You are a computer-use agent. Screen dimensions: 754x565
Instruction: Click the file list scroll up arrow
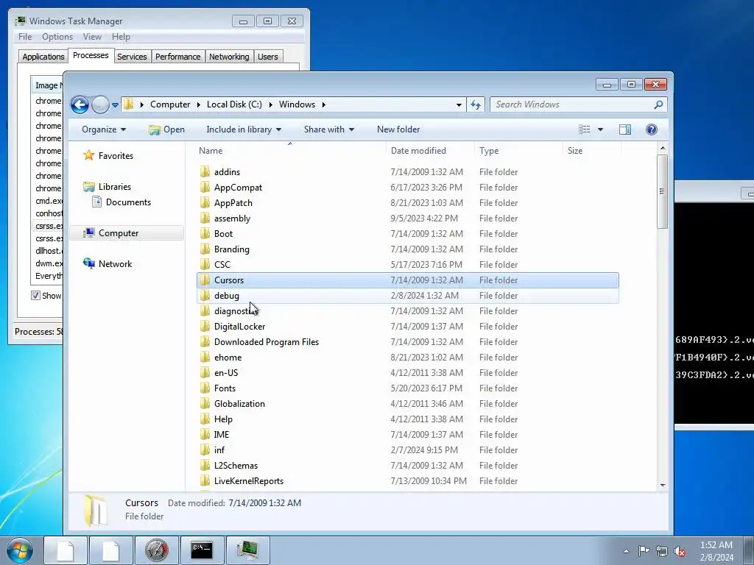pos(663,148)
